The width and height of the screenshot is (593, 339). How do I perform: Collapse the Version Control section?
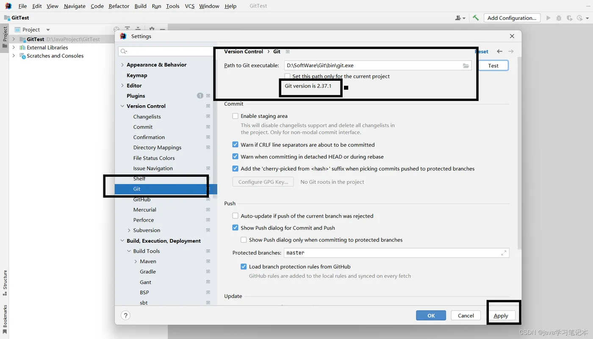122,106
